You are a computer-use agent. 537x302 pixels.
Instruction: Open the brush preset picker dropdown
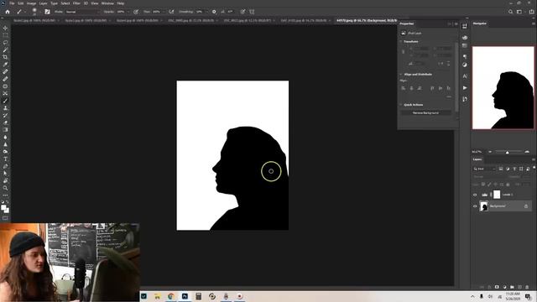(x=39, y=12)
